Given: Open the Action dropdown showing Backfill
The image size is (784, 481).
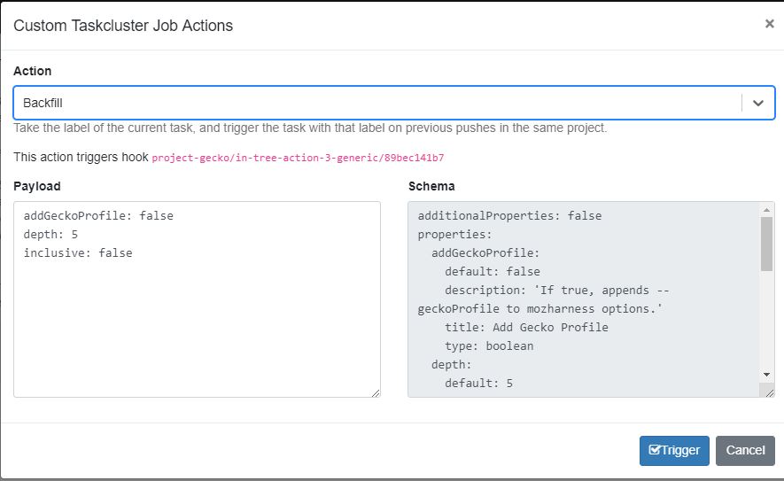Looking at the screenshot, I should [394, 103].
